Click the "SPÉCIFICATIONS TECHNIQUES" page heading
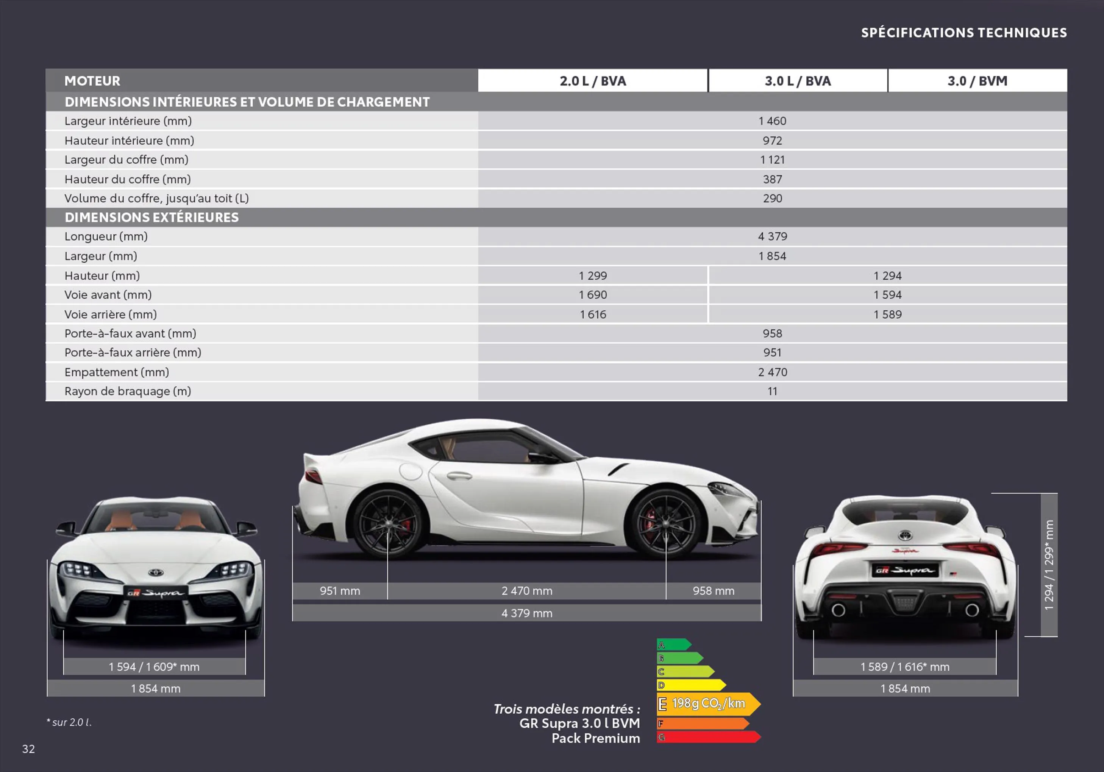The image size is (1104, 772). click(x=963, y=33)
